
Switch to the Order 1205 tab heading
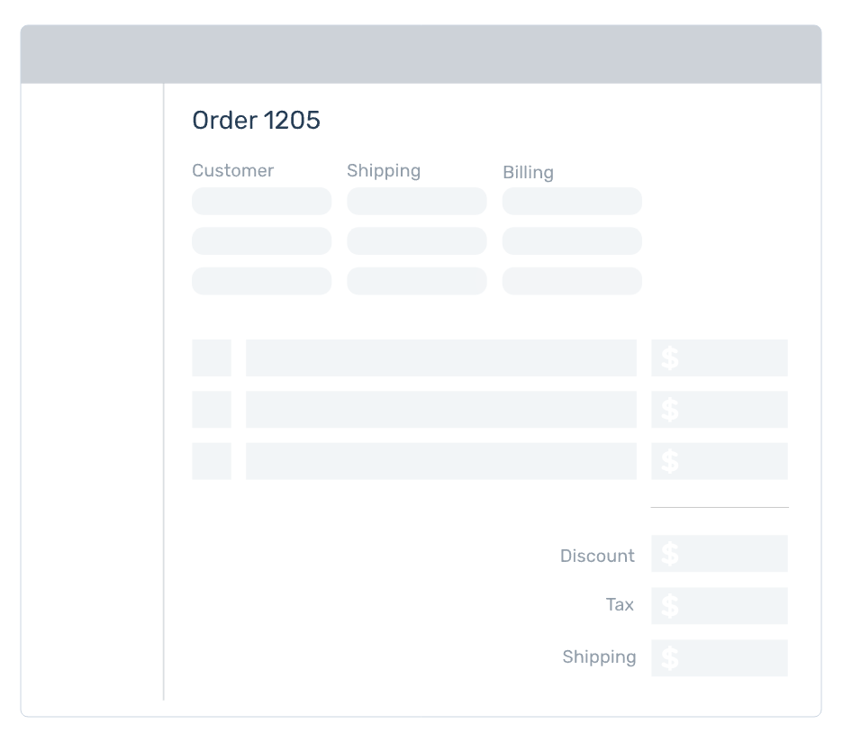(x=256, y=120)
